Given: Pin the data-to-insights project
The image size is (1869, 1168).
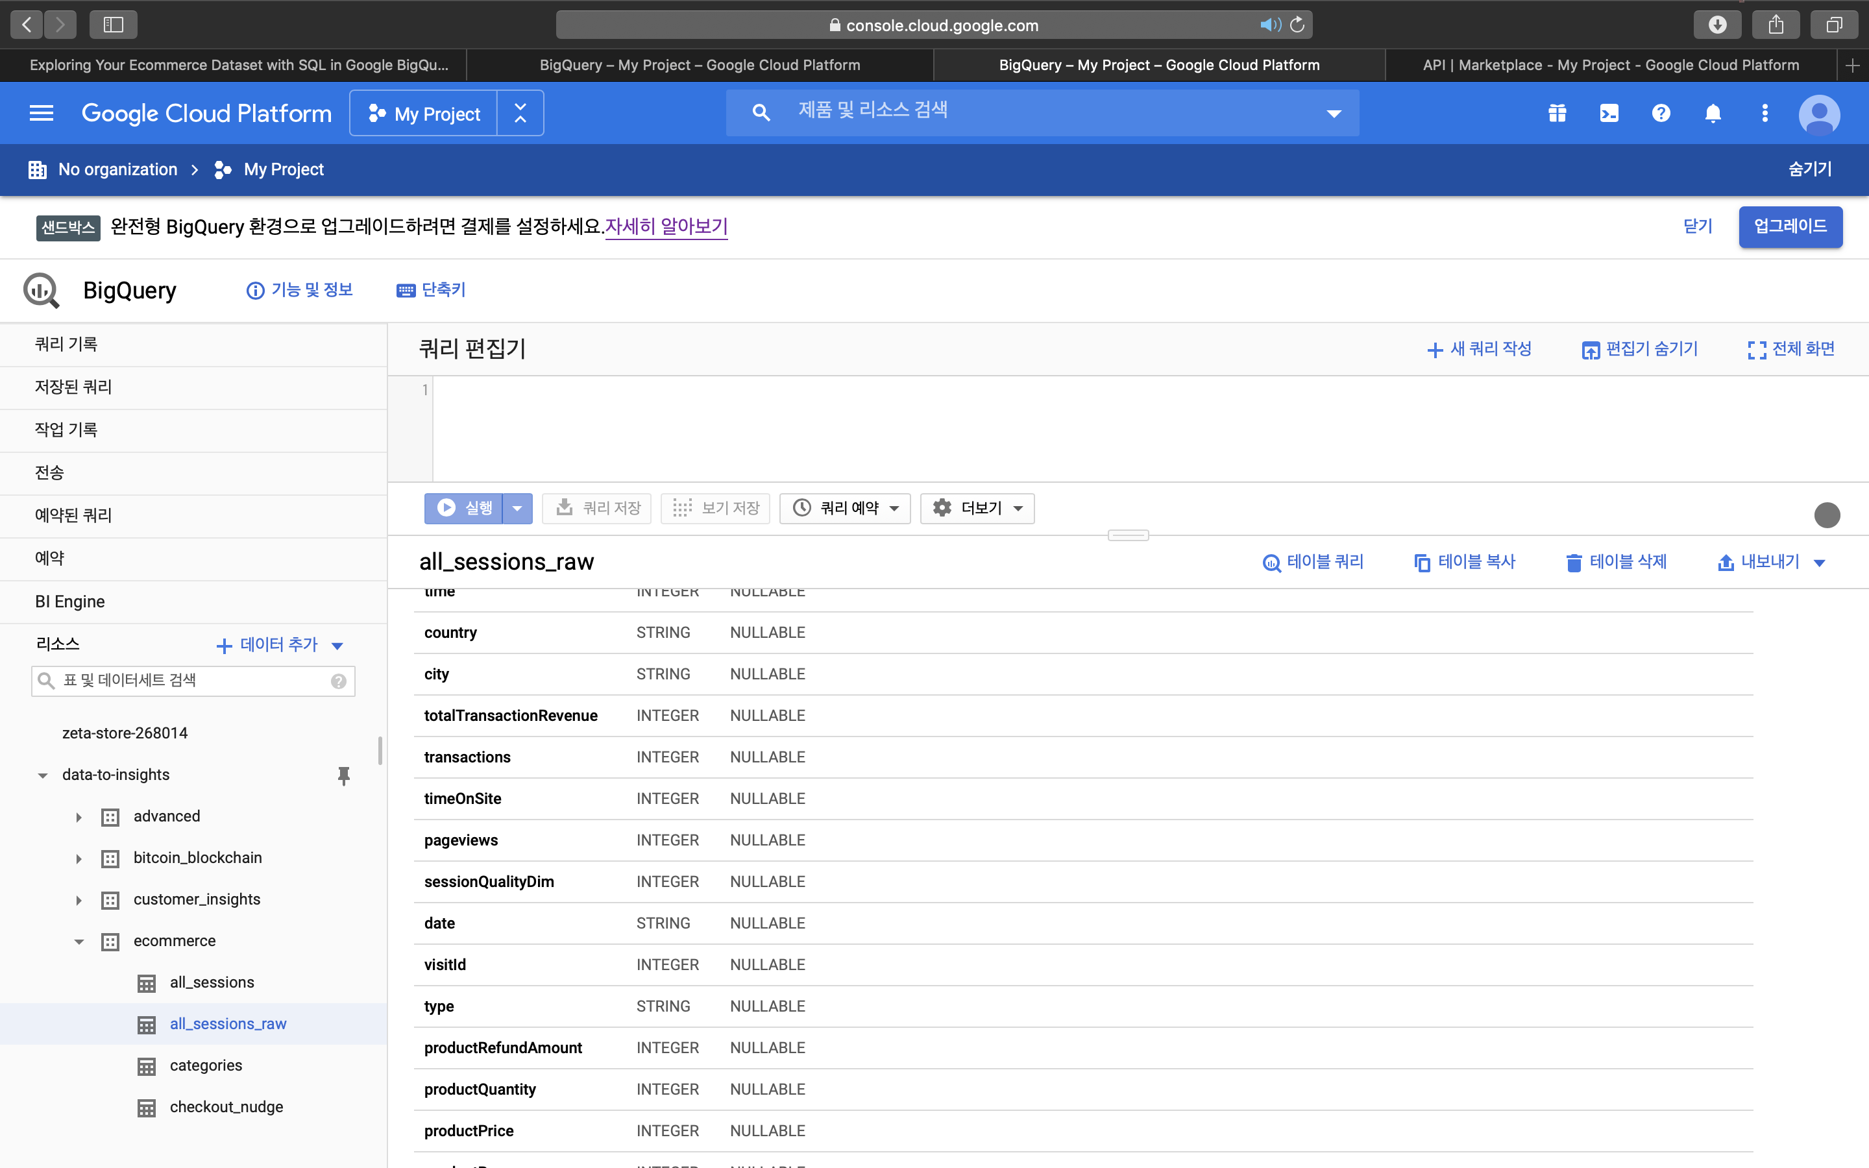Looking at the screenshot, I should (x=344, y=775).
